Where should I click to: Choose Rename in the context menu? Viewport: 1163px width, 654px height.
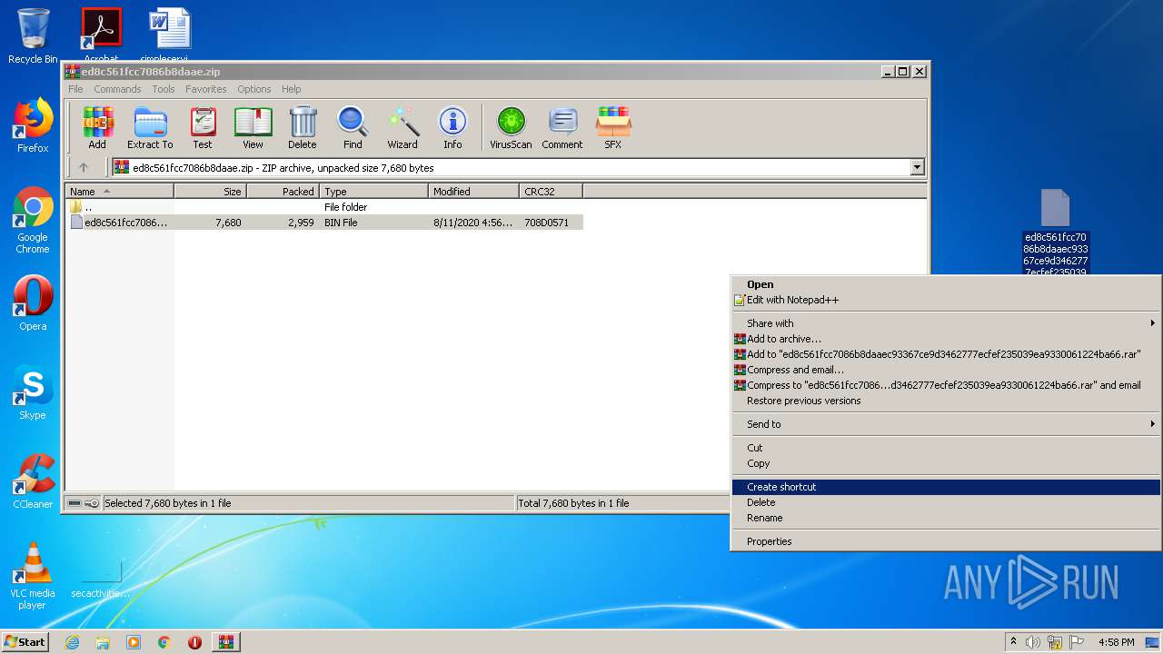point(946,518)
